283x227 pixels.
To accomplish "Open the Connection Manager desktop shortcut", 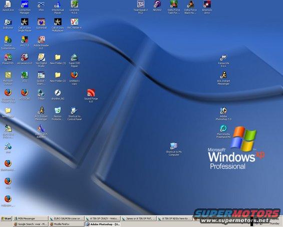I will [x=25, y=7].
